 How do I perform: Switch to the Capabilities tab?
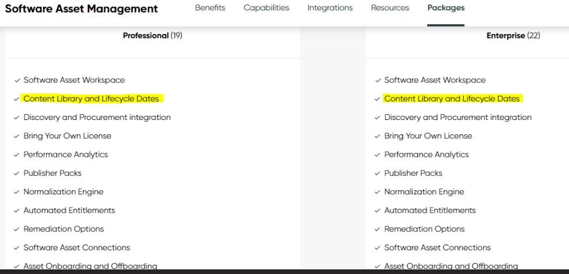click(x=266, y=7)
